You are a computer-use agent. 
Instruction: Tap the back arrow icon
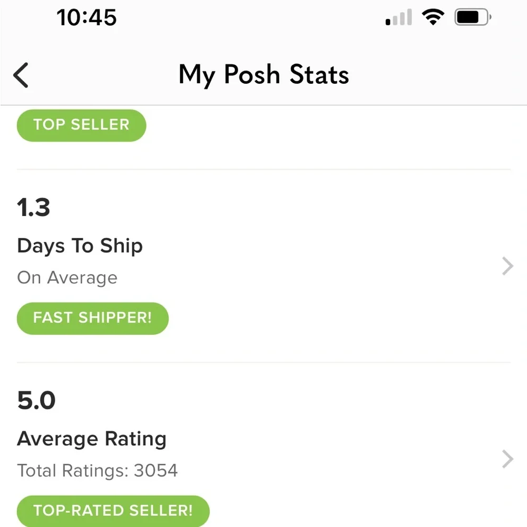(x=21, y=75)
